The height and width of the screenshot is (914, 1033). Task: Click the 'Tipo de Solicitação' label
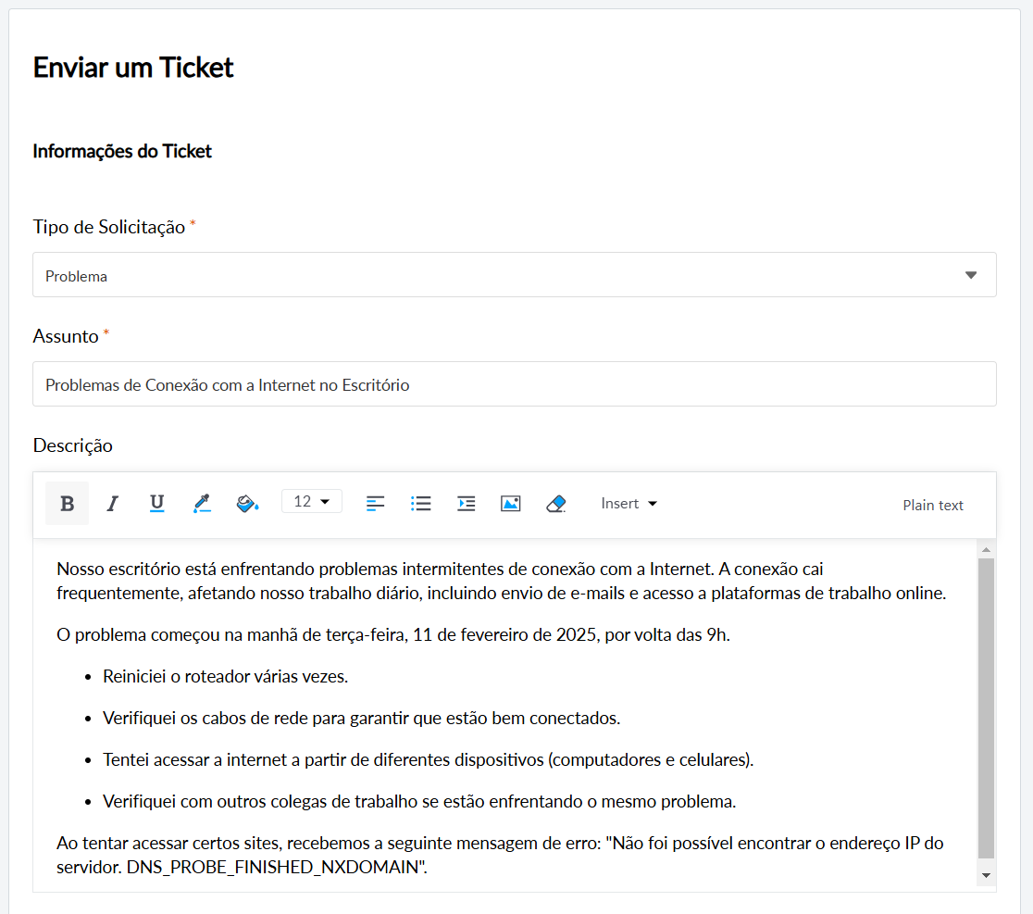pyautogui.click(x=109, y=228)
